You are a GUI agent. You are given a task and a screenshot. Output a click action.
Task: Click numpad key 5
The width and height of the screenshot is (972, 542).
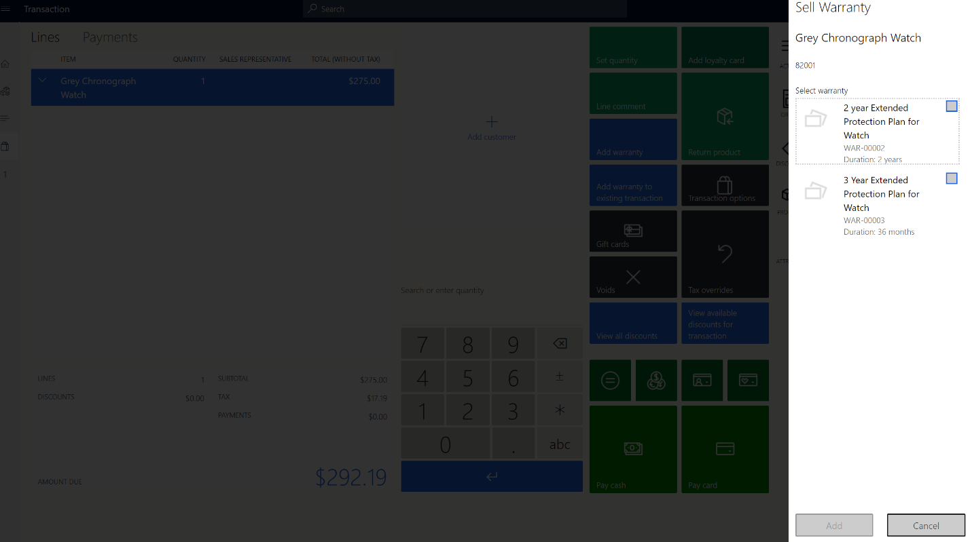[x=468, y=377]
